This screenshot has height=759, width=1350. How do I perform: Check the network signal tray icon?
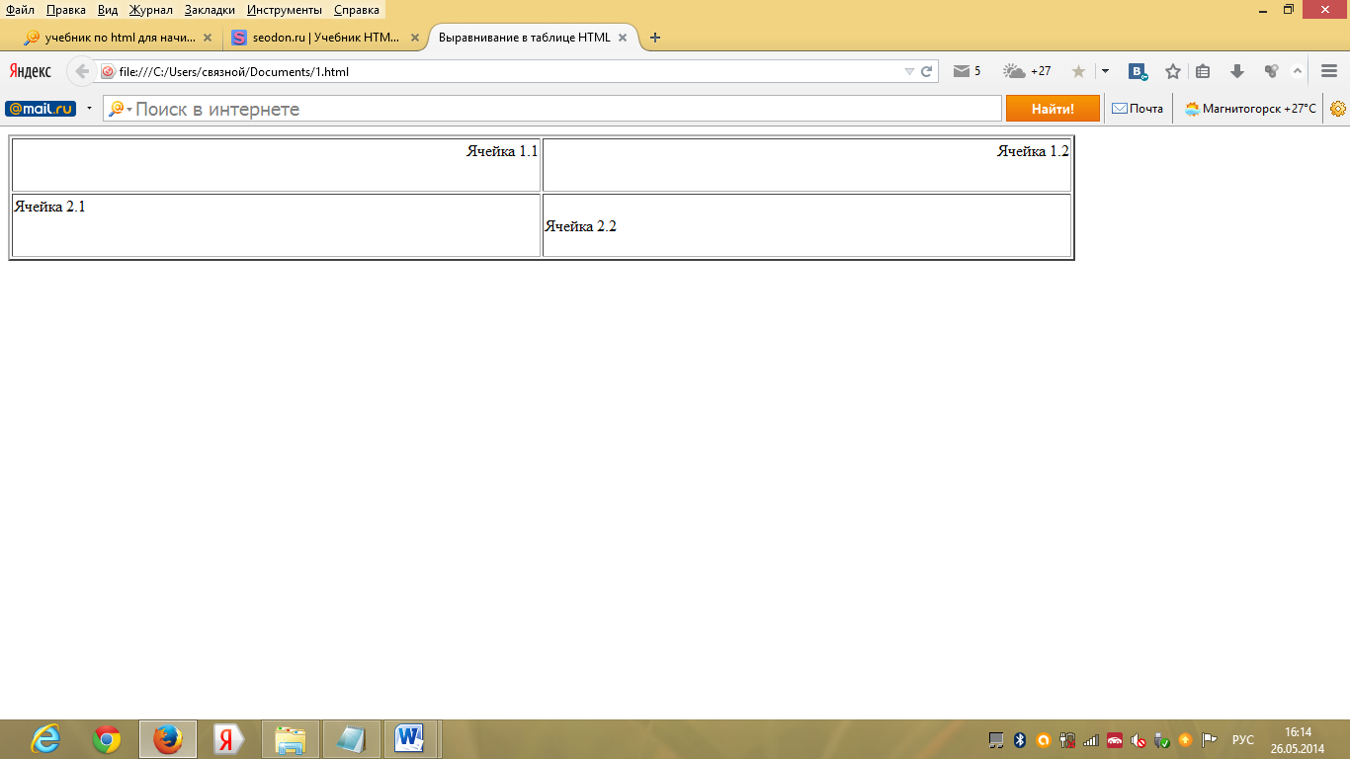[1091, 740]
